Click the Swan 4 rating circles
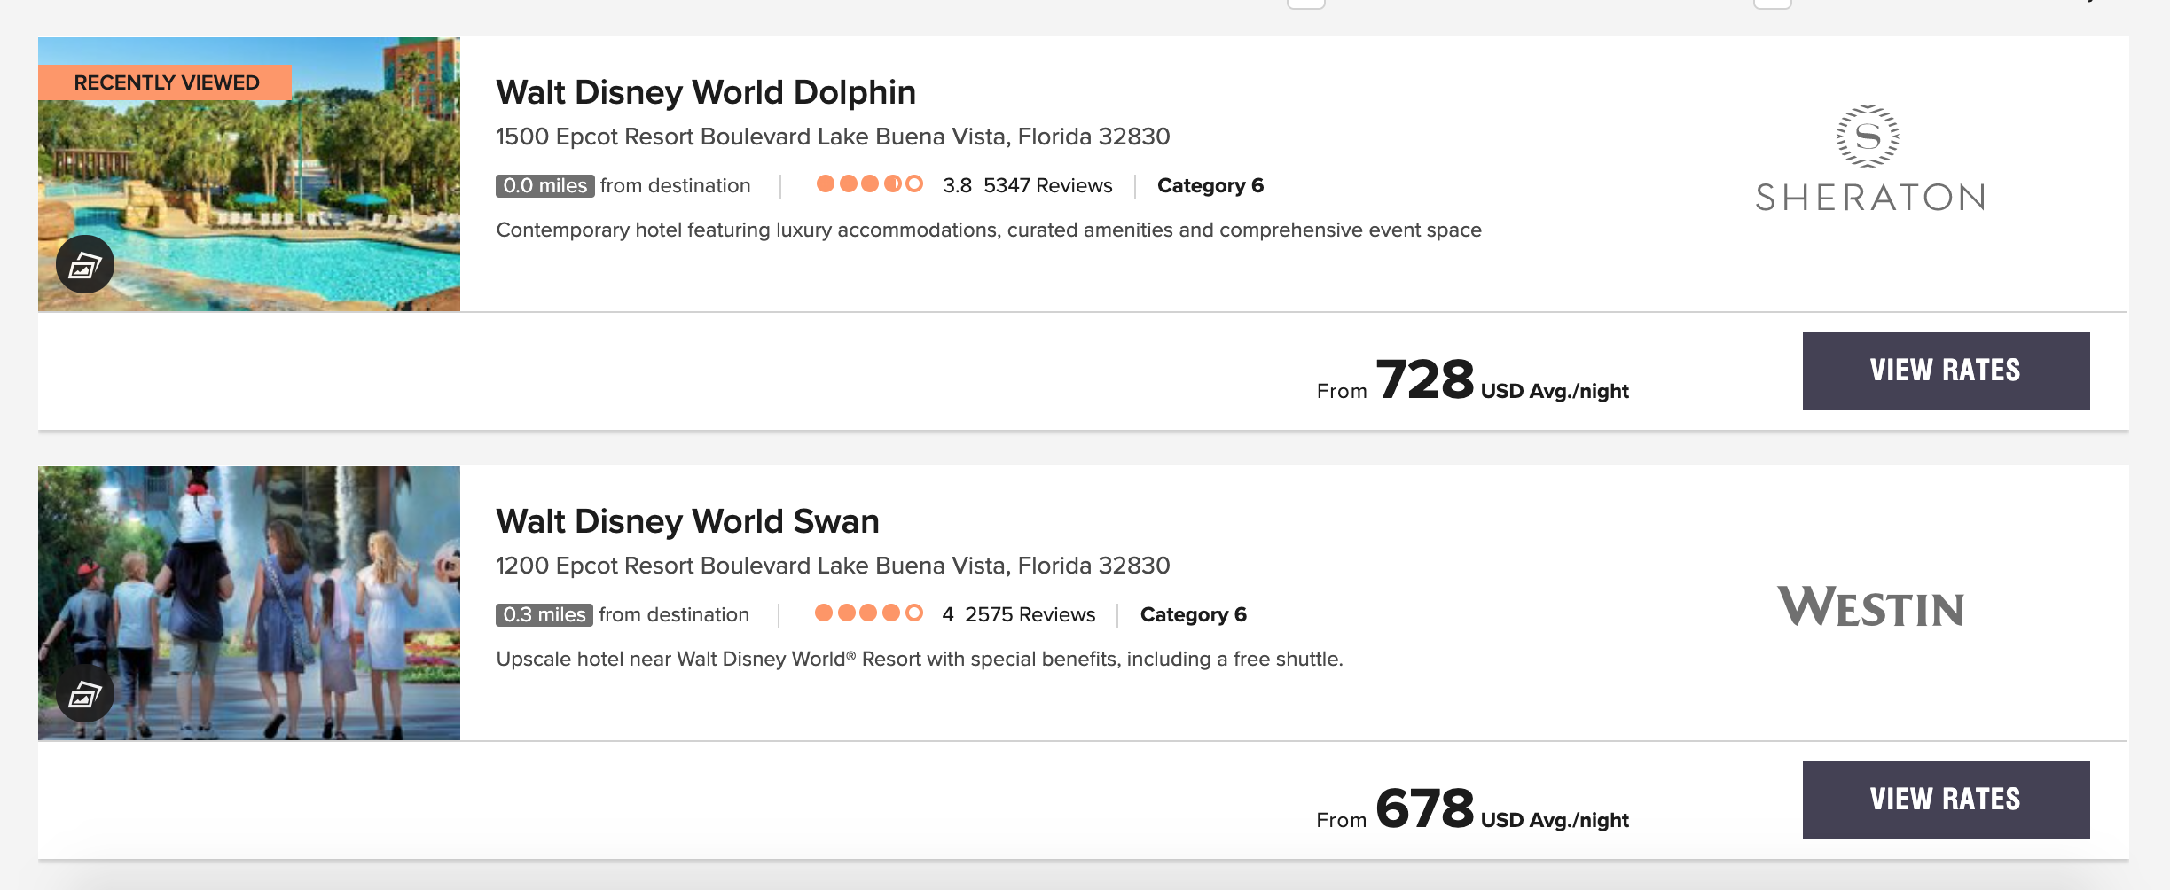The width and height of the screenshot is (2170, 890). 868,613
